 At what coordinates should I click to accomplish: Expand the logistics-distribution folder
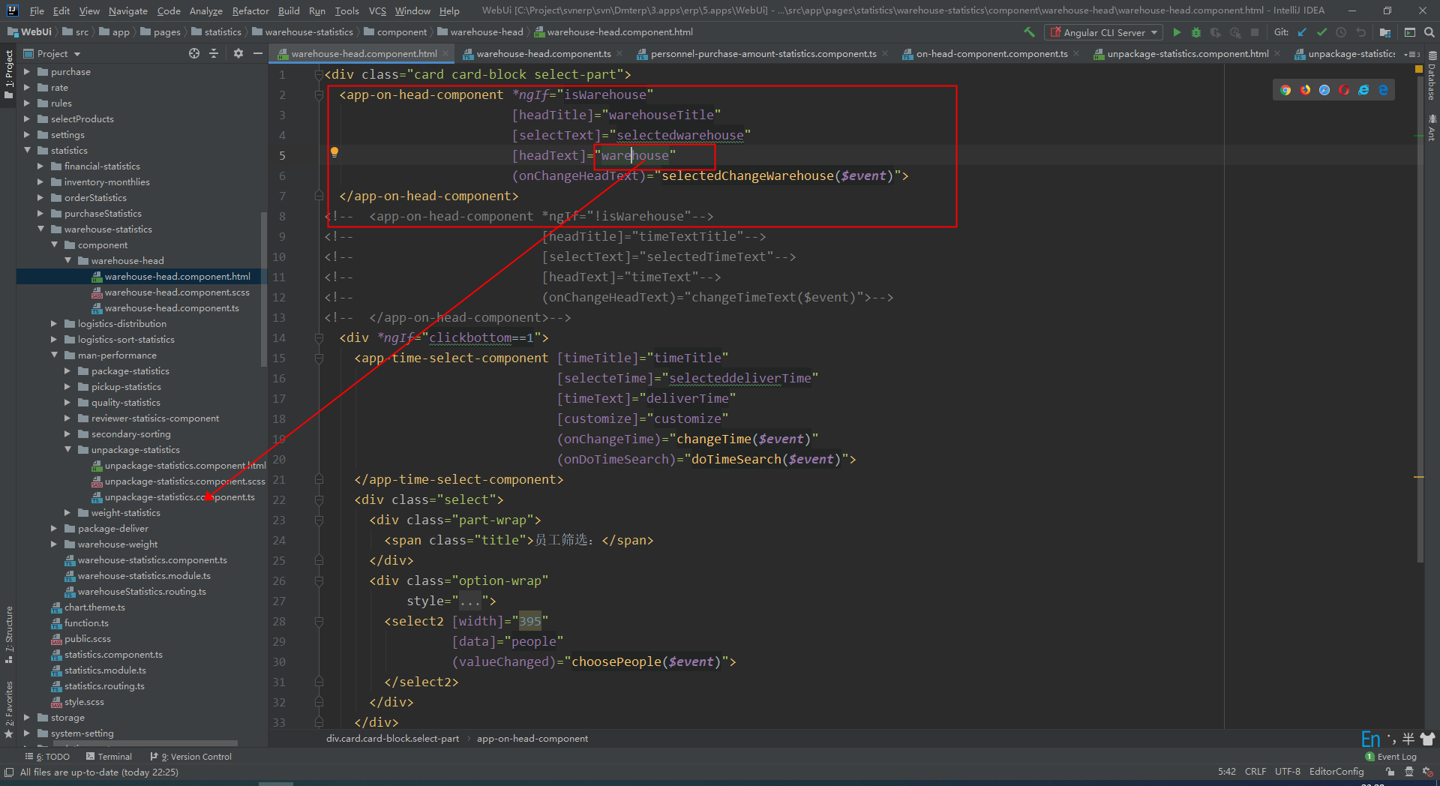point(54,323)
